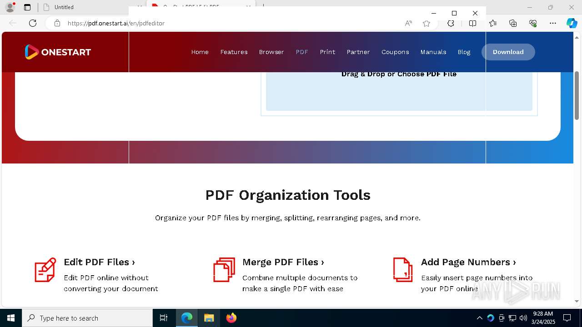Open the Browser navigation item

click(x=271, y=52)
